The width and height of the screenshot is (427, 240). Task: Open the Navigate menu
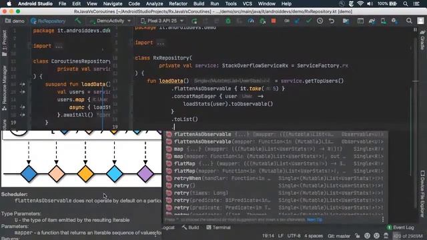pos(113,4)
